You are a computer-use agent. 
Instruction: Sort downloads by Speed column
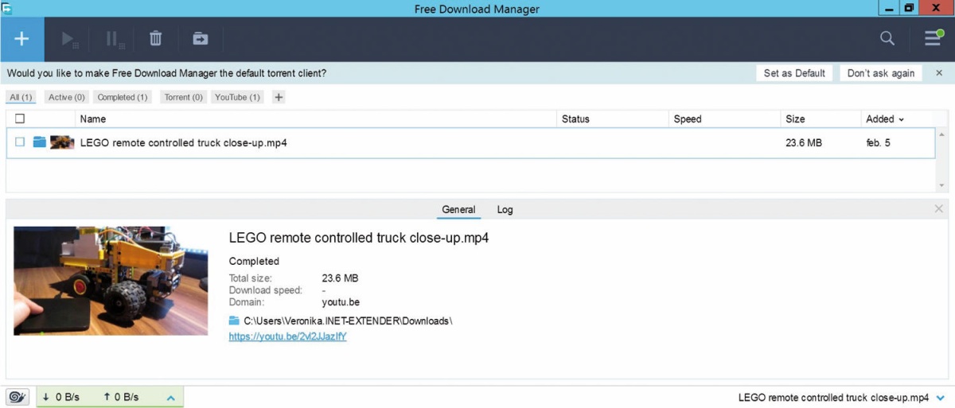coord(688,119)
